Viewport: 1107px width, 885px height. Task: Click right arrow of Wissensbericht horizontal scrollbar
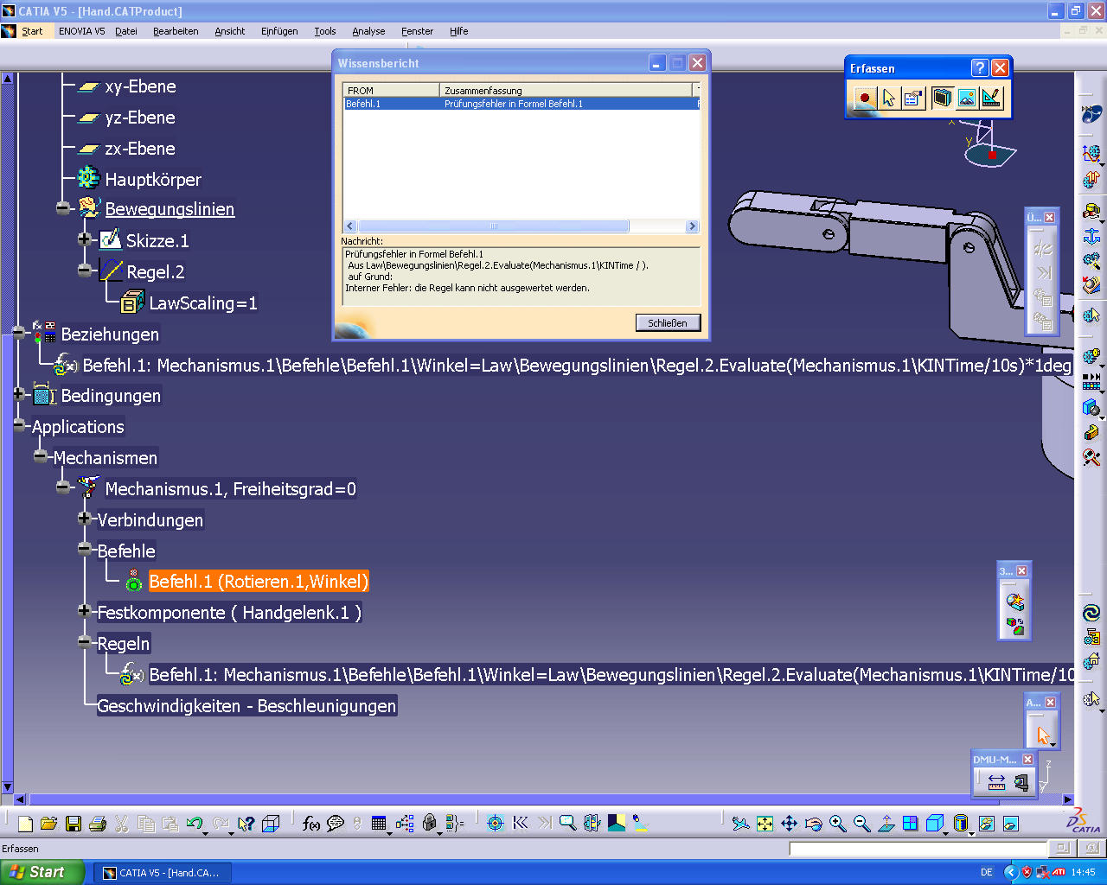pyautogui.click(x=692, y=226)
